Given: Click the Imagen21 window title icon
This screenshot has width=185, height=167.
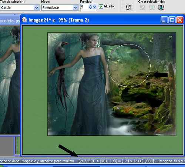Looking at the screenshot, I should click(24, 20).
